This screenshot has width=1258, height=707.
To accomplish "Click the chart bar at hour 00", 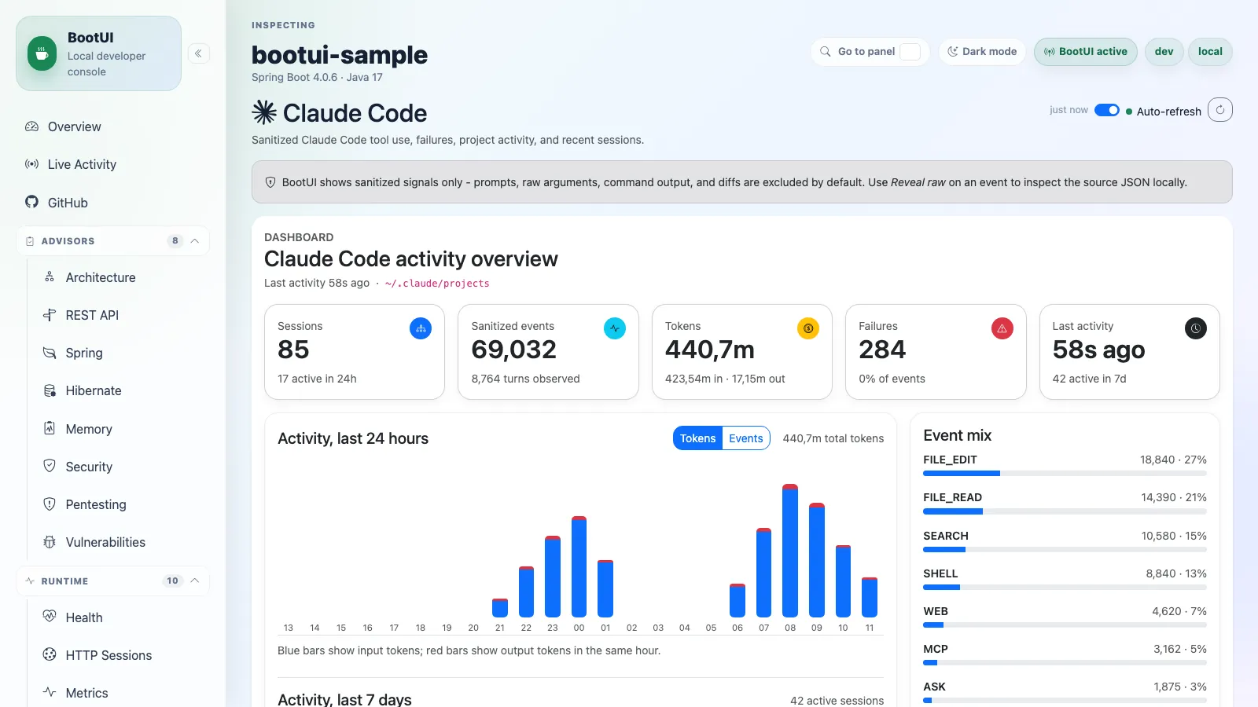I will pos(579,566).
